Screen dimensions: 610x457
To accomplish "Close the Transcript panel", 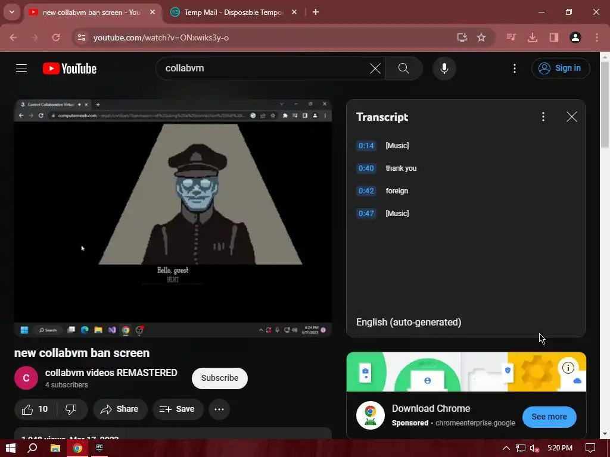I will pos(571,117).
